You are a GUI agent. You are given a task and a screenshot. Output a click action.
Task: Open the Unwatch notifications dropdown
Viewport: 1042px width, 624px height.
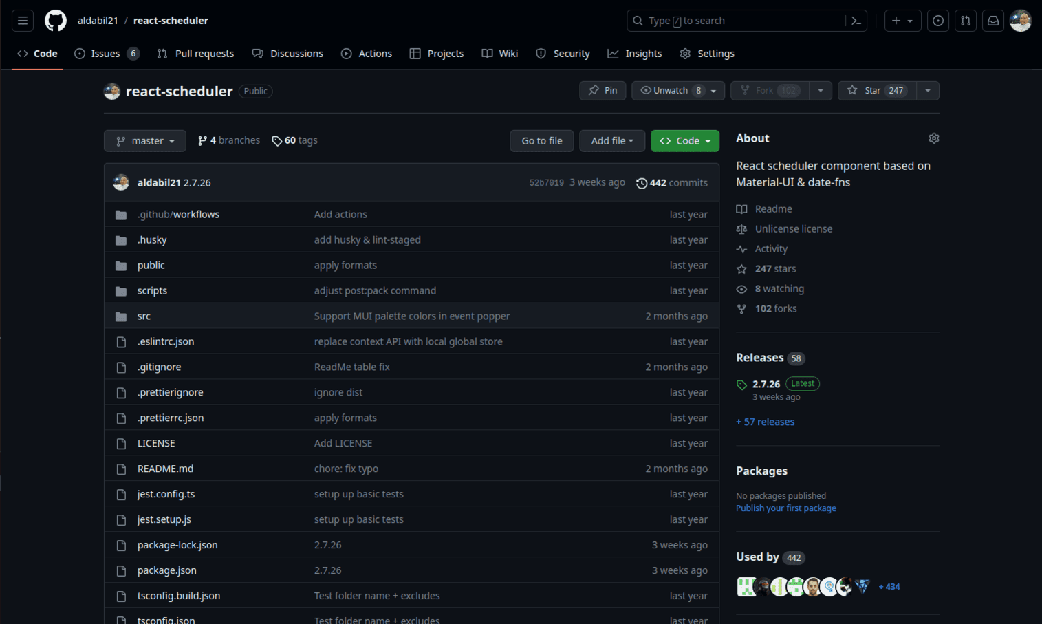[678, 91]
